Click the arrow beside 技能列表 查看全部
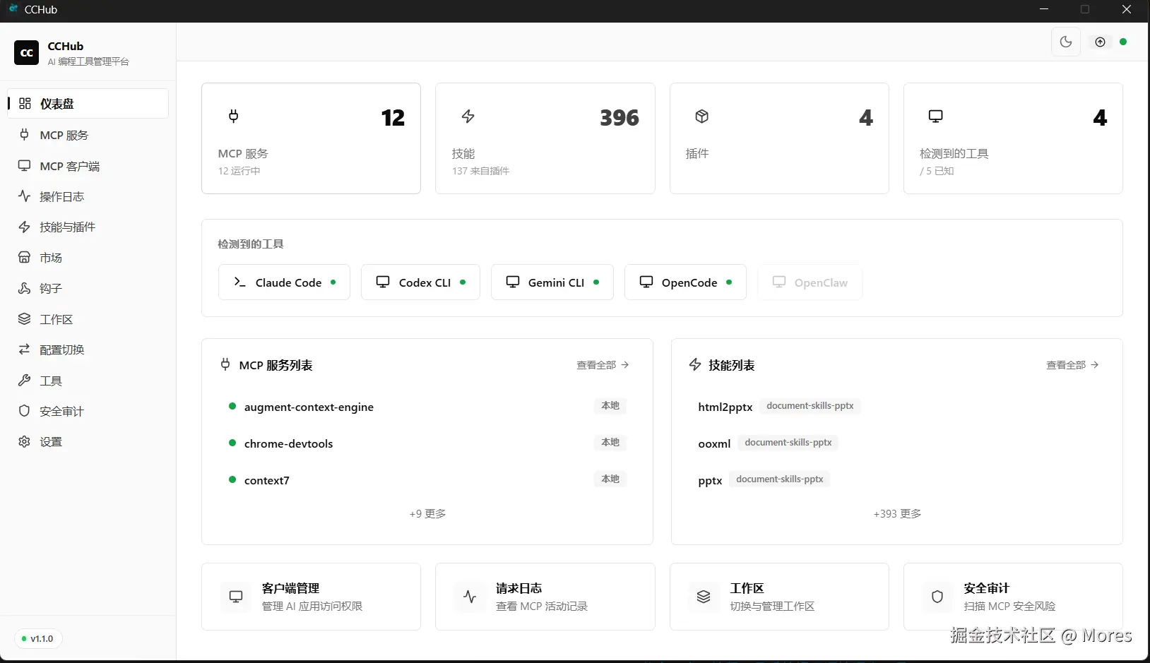This screenshot has width=1150, height=663. tap(1095, 365)
